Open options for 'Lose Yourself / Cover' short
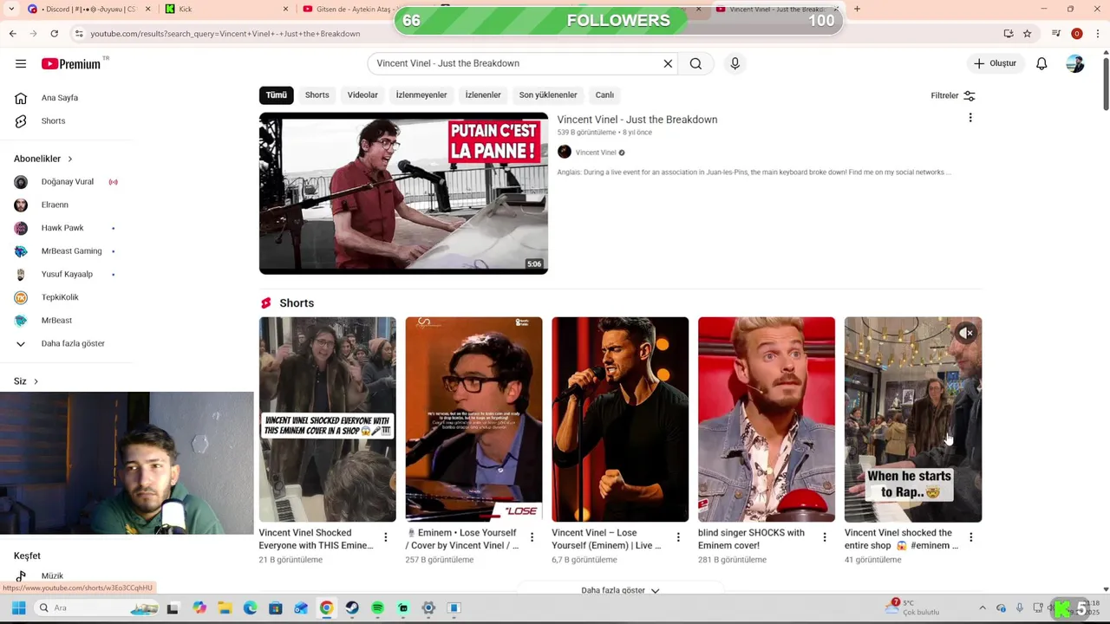Viewport: 1110px width, 624px height. 532,537
